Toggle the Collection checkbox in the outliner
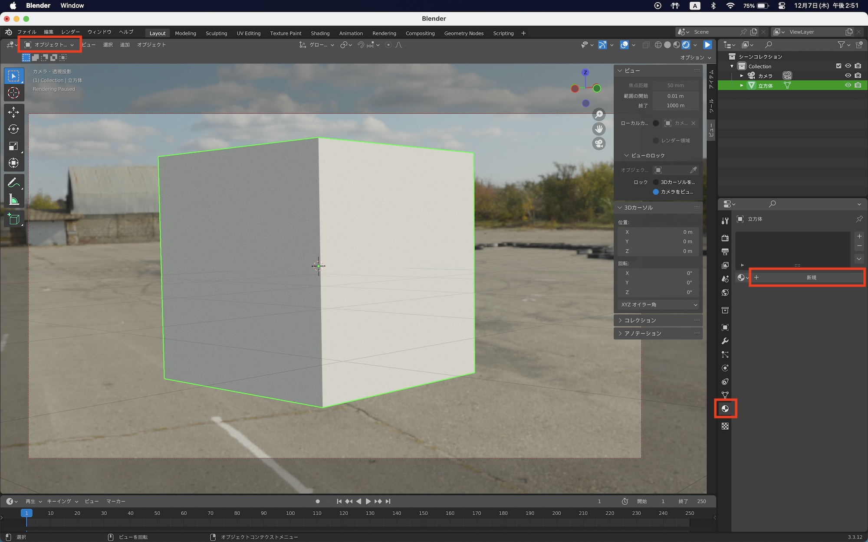868x542 pixels. 838,66
